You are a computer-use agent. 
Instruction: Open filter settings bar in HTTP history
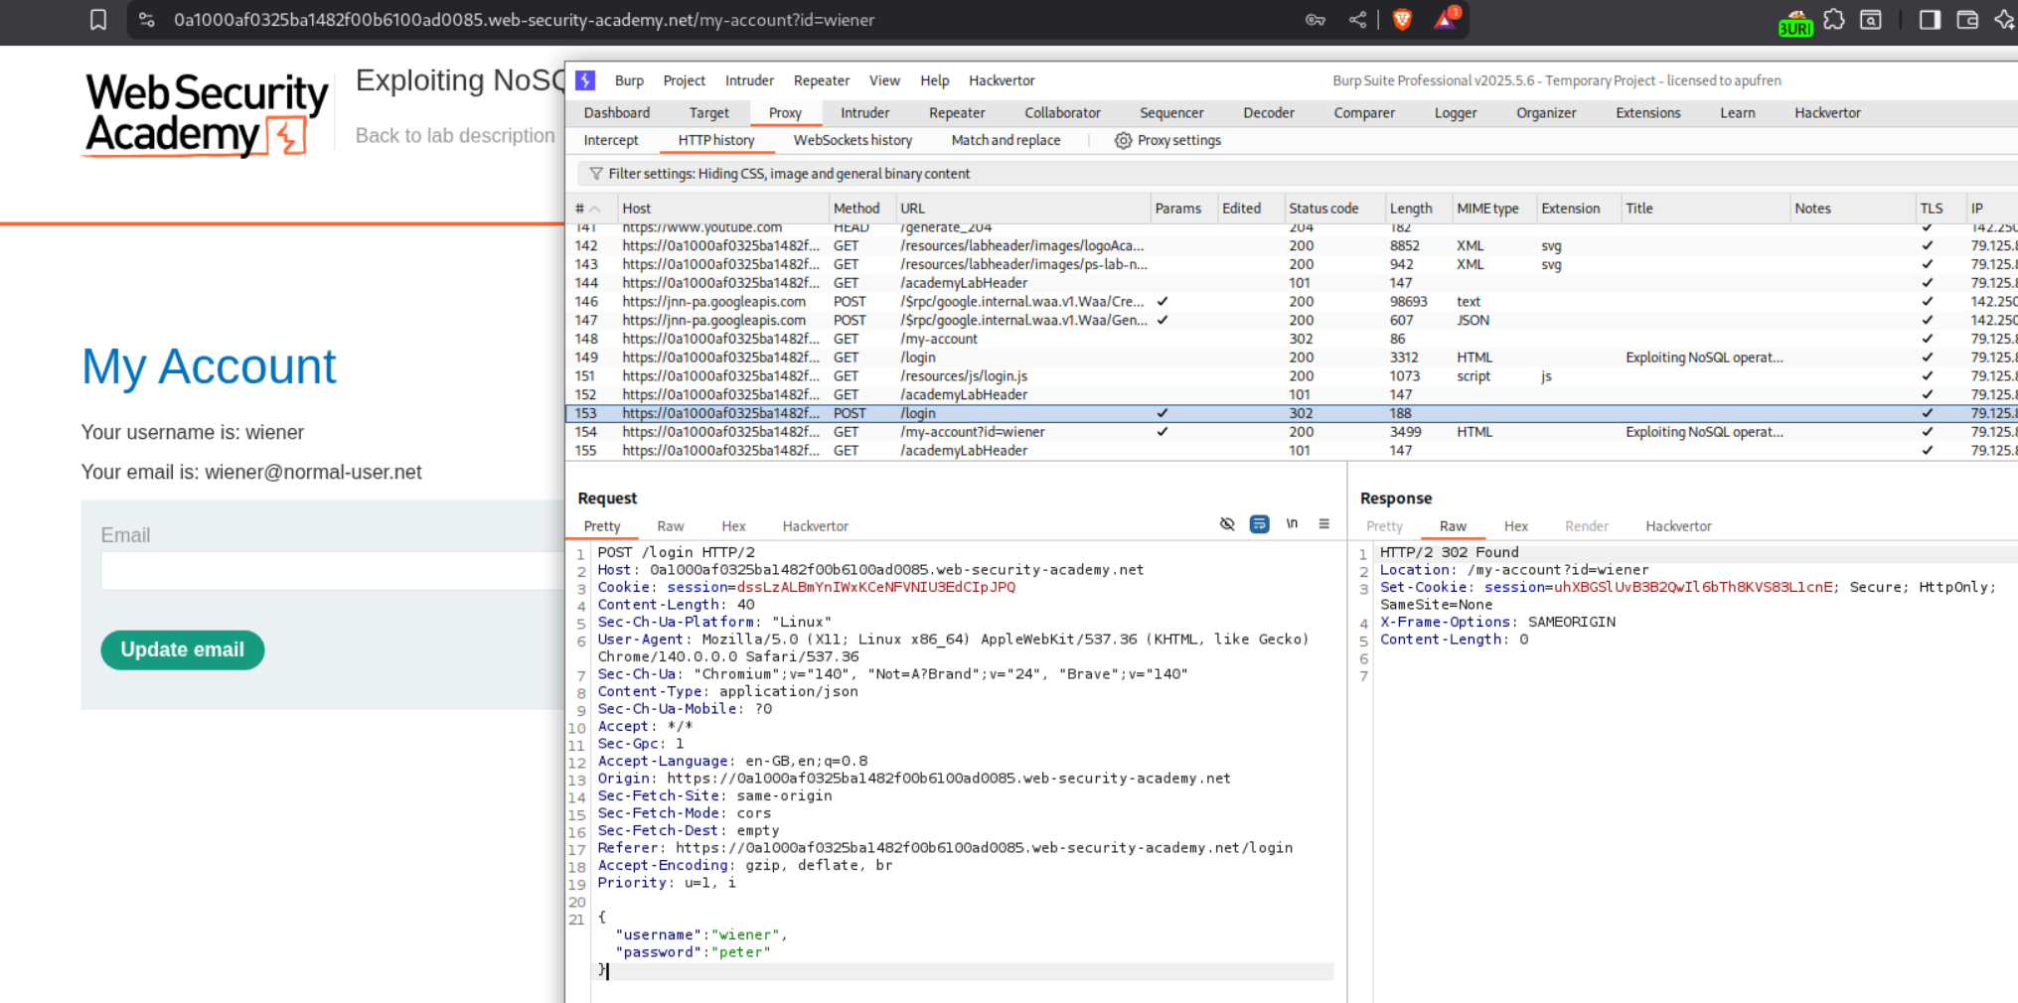tap(789, 174)
